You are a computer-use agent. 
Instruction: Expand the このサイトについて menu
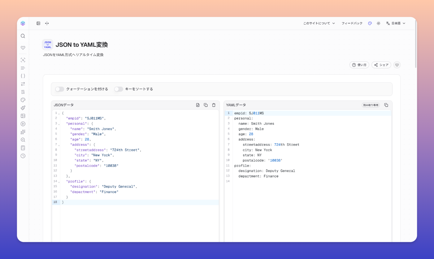coord(319,24)
